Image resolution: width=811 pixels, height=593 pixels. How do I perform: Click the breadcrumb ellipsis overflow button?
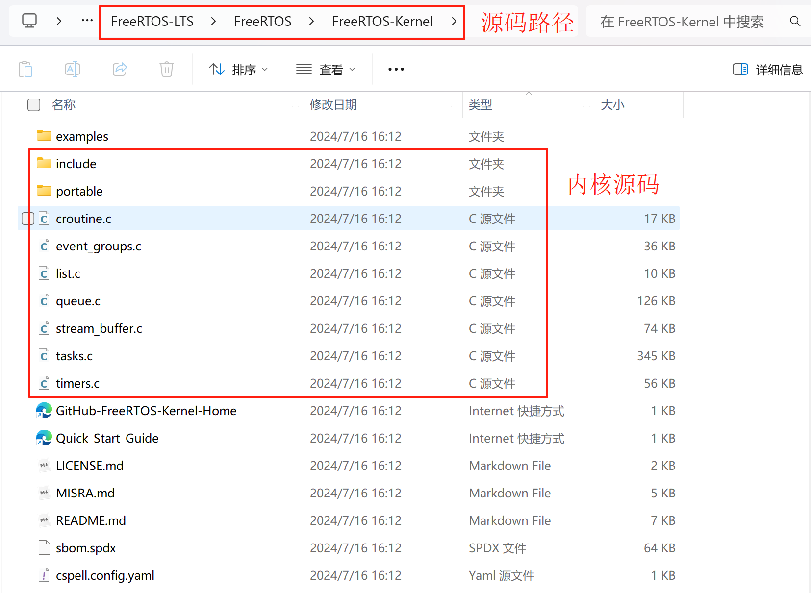tap(87, 21)
